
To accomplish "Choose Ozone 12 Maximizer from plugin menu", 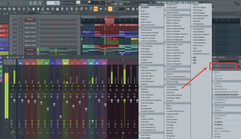I will coord(174,26).
